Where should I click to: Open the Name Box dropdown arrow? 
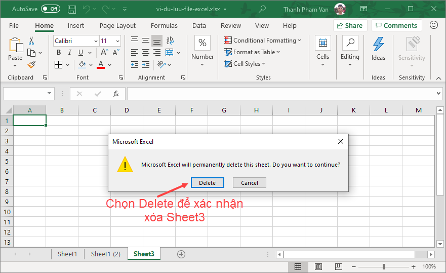(x=49, y=93)
